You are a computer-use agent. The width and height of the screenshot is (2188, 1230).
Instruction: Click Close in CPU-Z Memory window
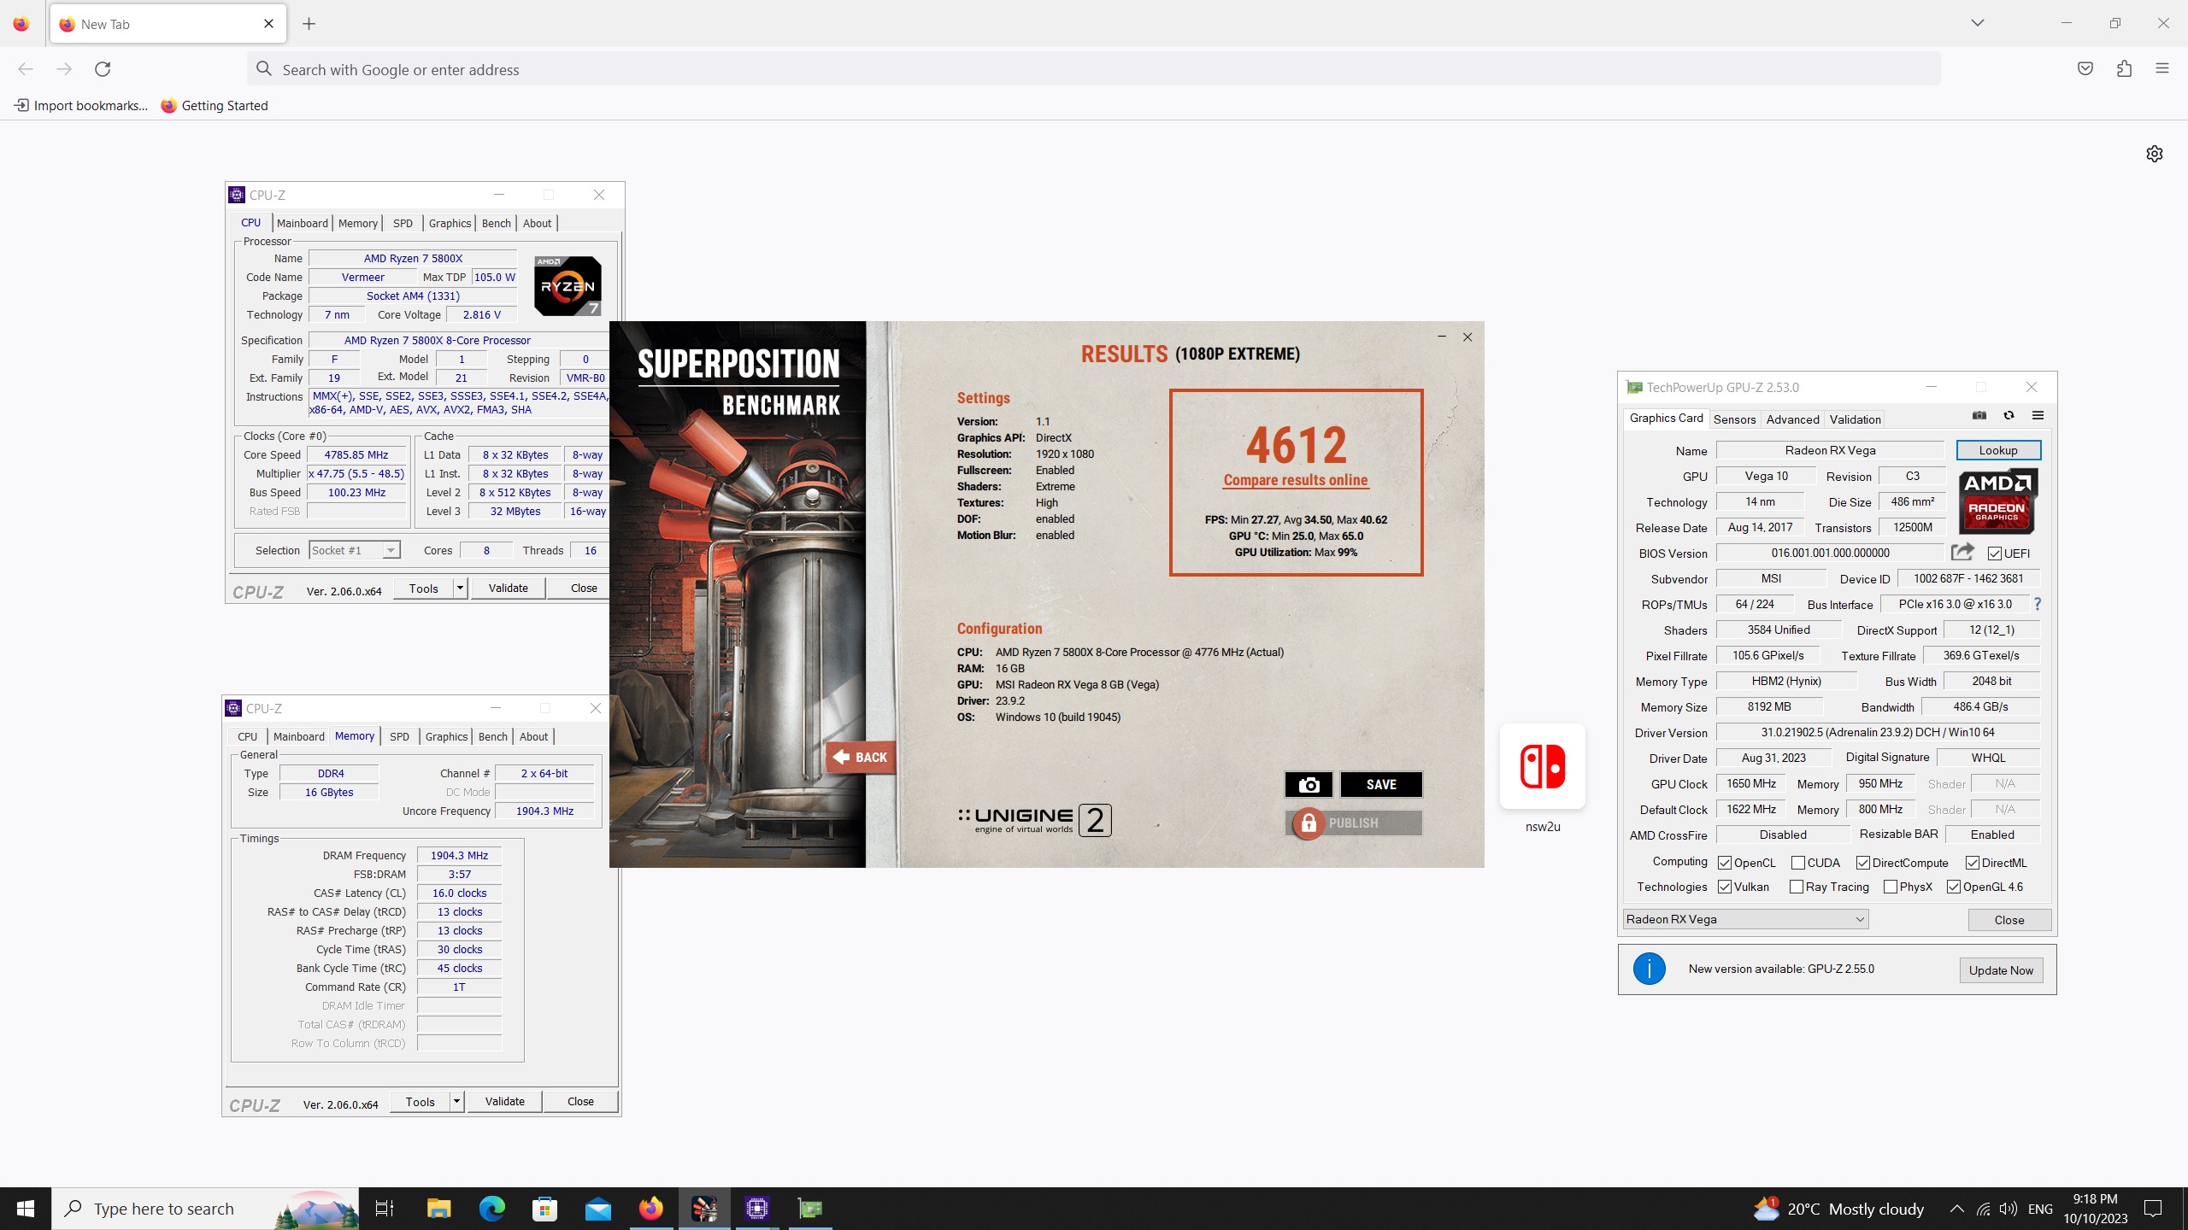click(580, 1101)
